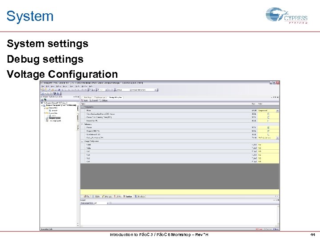Uncheck the second checkbox under Debugging

click(268, 131)
